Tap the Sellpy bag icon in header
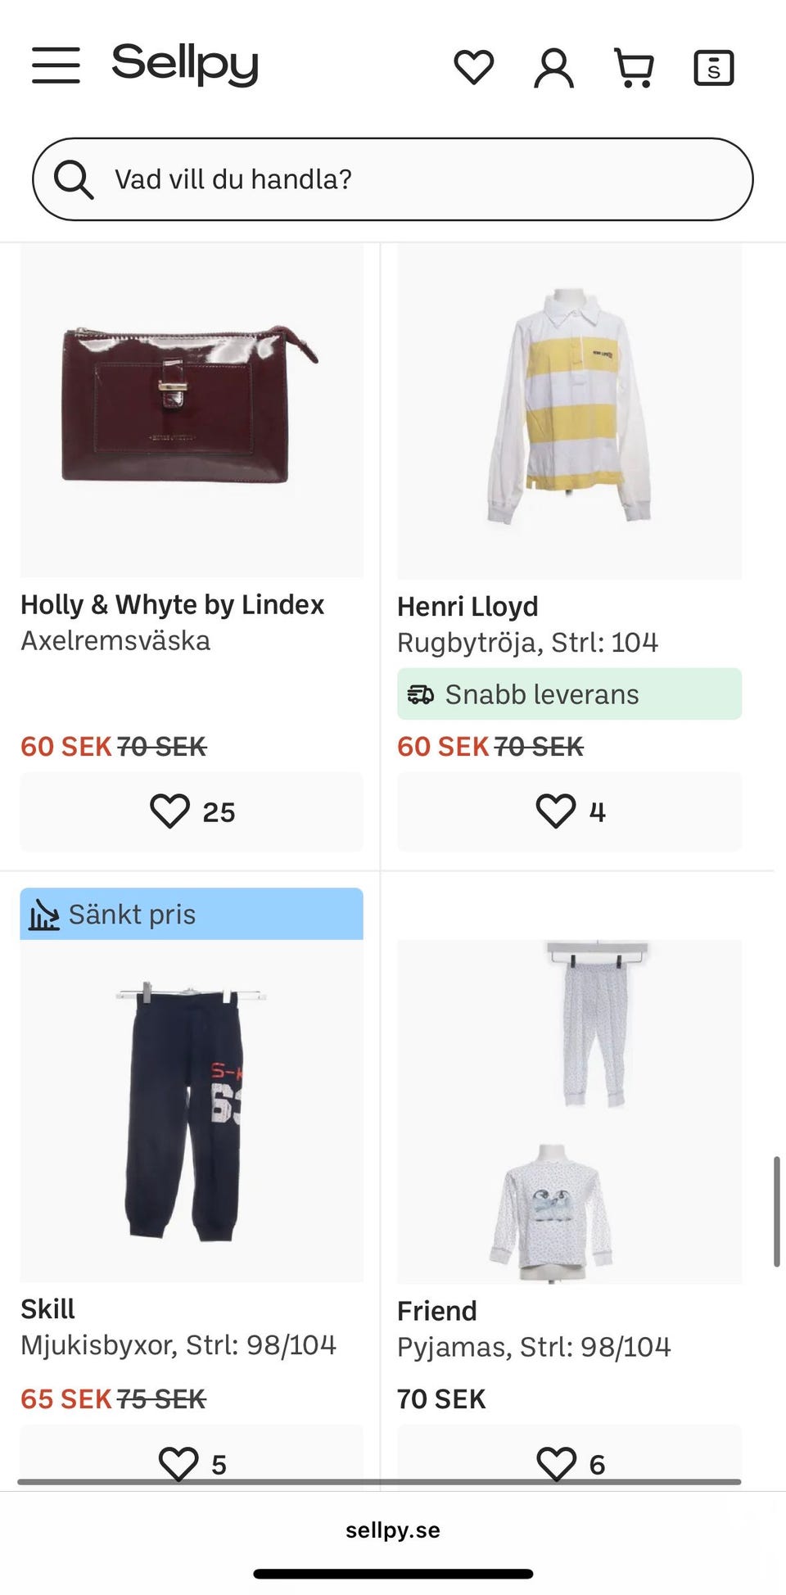Screen dimensions: 786x1595 (713, 67)
